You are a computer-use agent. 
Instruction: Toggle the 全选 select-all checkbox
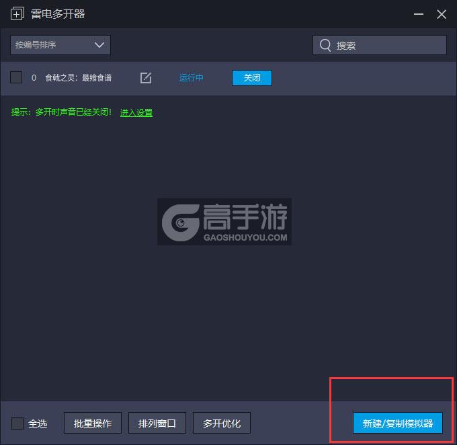coord(17,423)
